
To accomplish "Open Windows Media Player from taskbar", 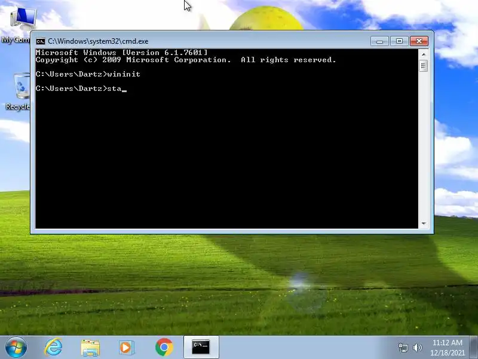I will [x=126, y=348].
